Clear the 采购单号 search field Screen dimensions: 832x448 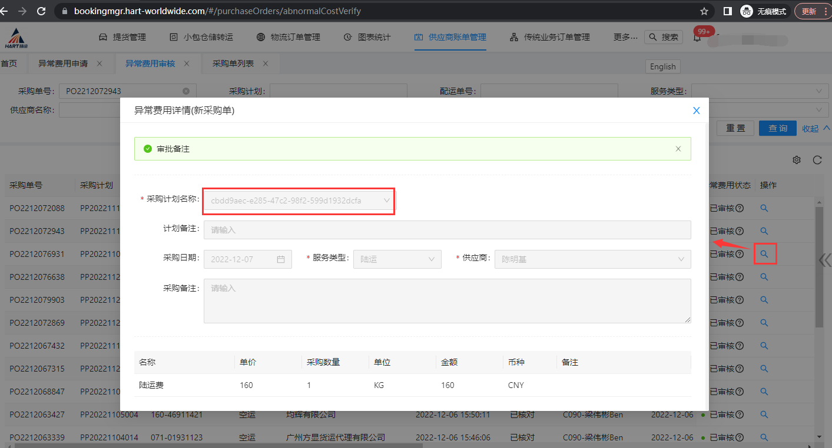[186, 91]
